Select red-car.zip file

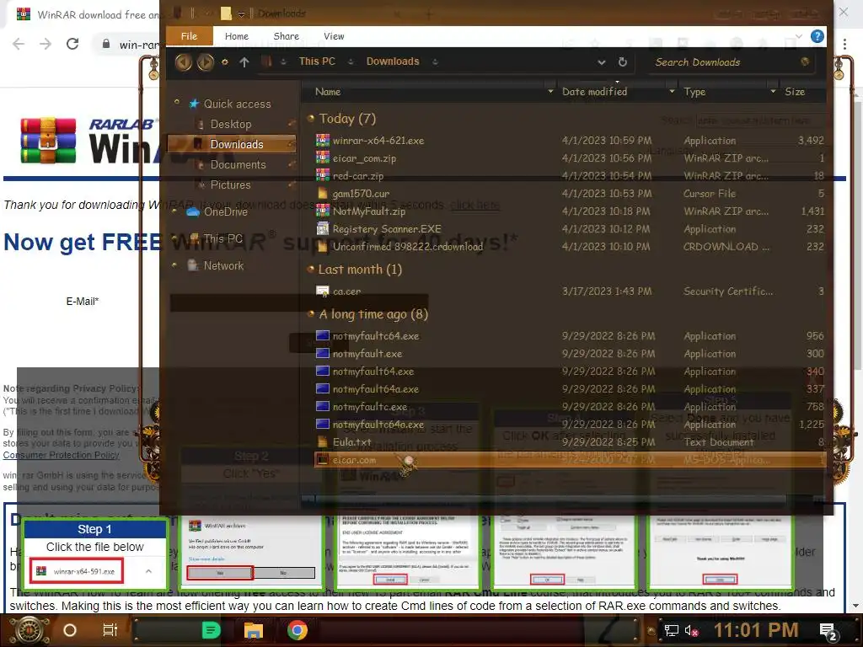coord(357,176)
